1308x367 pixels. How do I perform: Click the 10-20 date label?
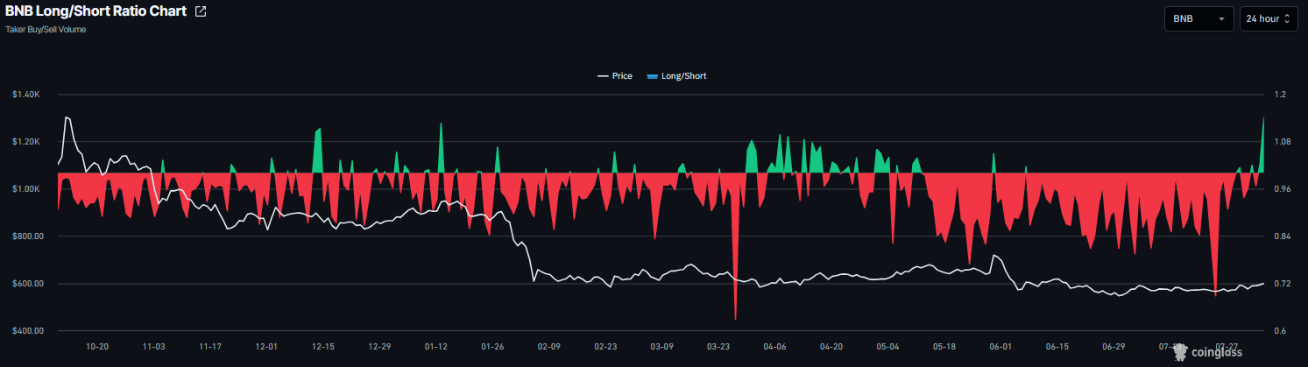(x=97, y=347)
